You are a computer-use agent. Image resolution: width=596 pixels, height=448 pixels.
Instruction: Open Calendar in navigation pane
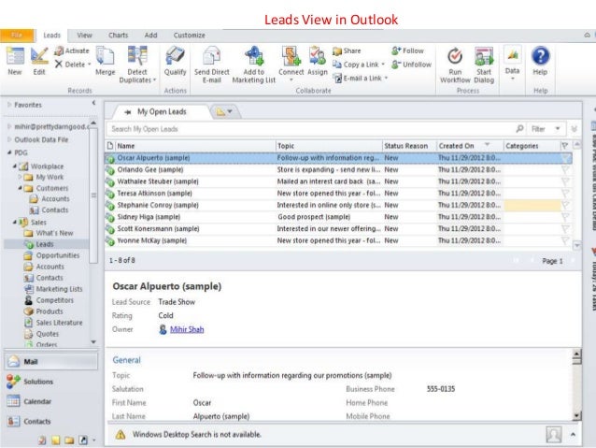pyautogui.click(x=51, y=401)
